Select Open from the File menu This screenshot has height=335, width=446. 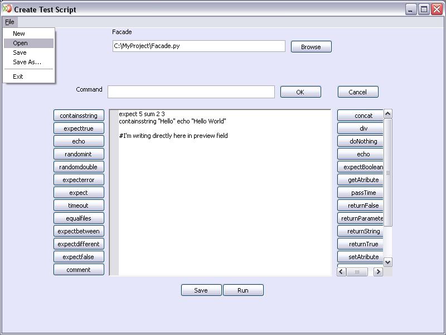(x=21, y=43)
